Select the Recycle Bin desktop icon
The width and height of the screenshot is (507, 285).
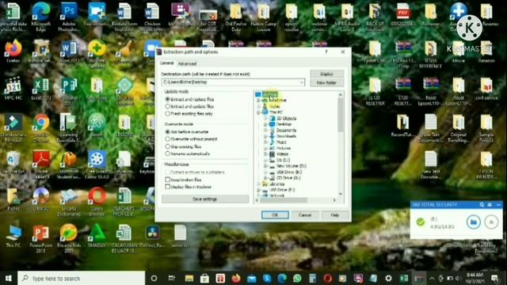tap(13, 162)
